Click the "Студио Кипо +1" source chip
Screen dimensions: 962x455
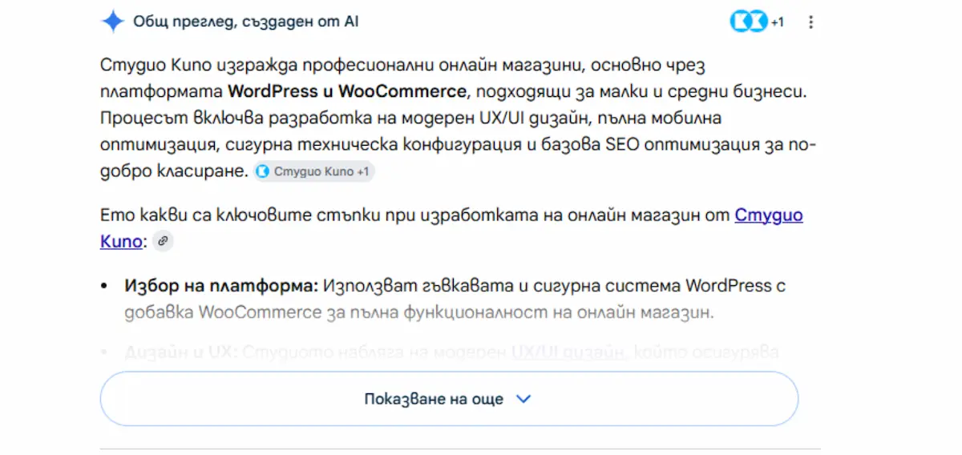(x=314, y=171)
